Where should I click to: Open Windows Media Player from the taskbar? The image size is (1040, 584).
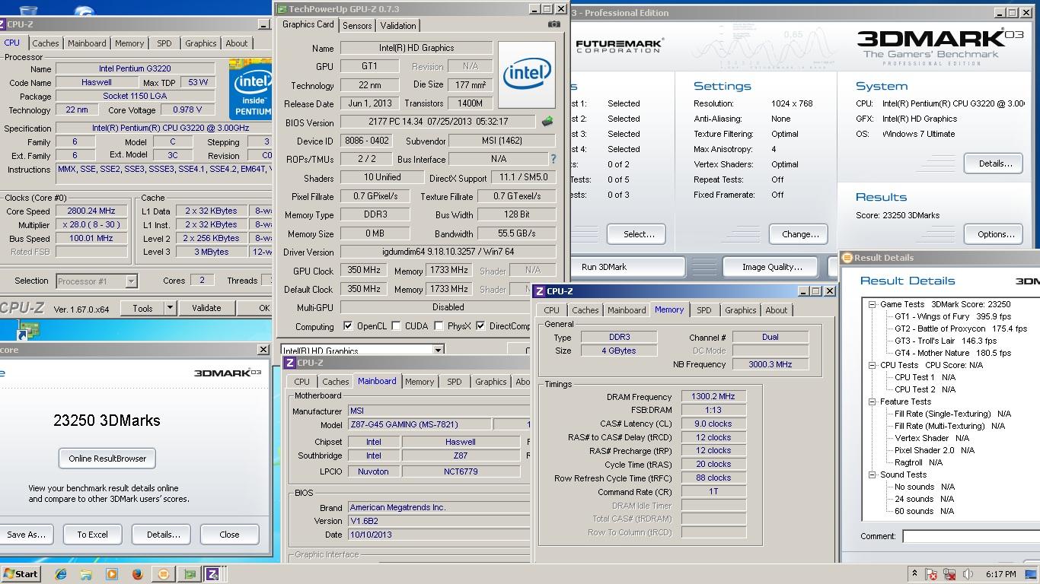click(x=112, y=574)
